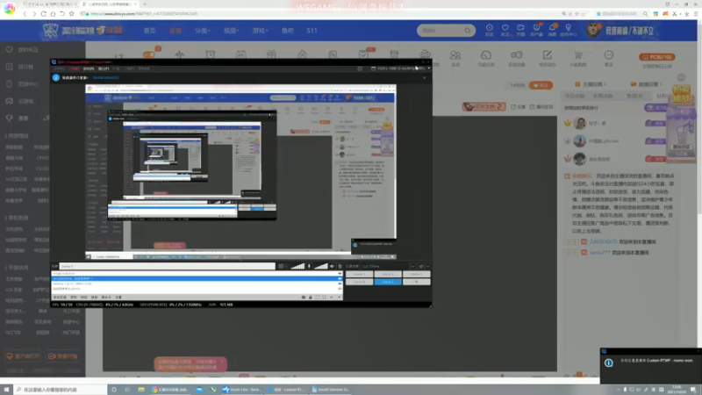This screenshot has width=702, height=395.
Task: Click the Scene 1 button in streaming window
Action: 359,274
